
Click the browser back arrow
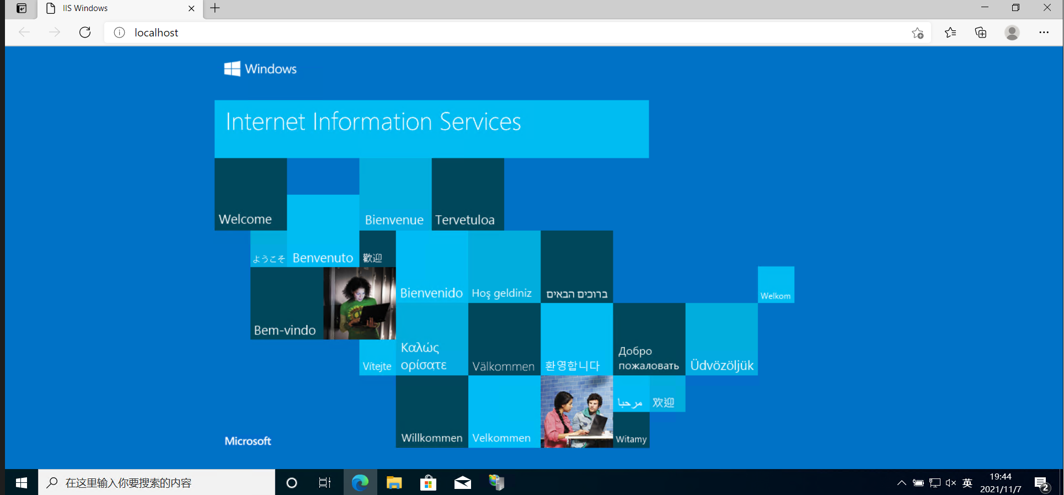coord(24,33)
